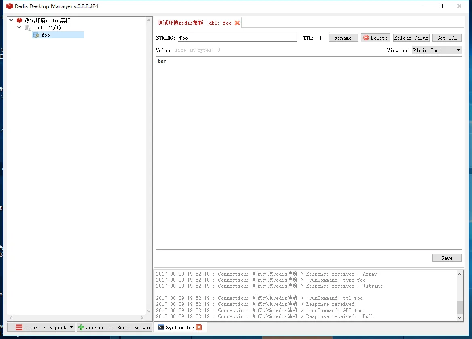Click the Rename button
Image resolution: width=472 pixels, height=339 pixels.
[343, 38]
